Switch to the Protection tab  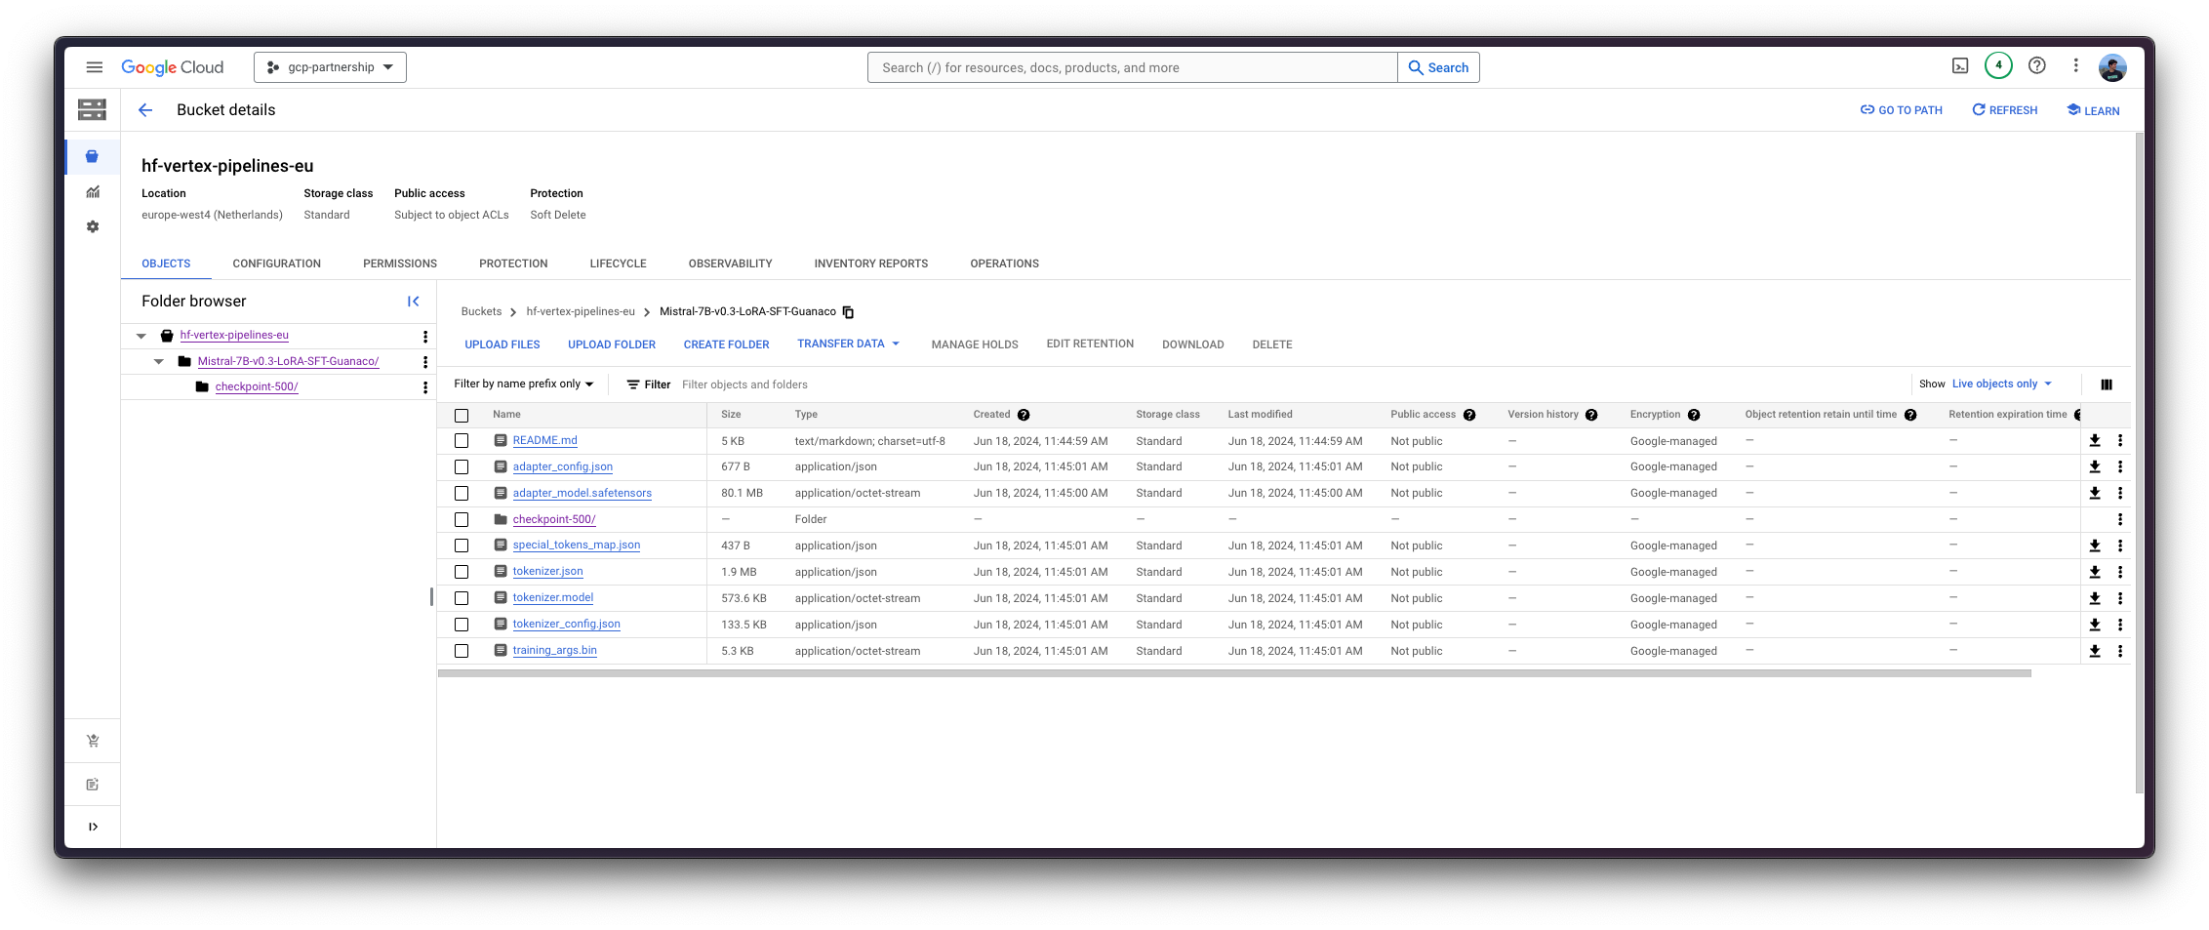click(513, 263)
